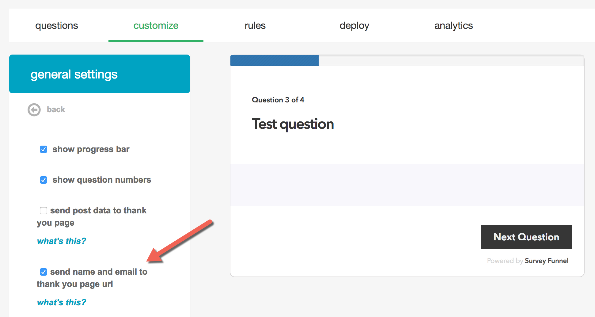Click the back text label
Screen dimensions: 595x317
[56, 110]
